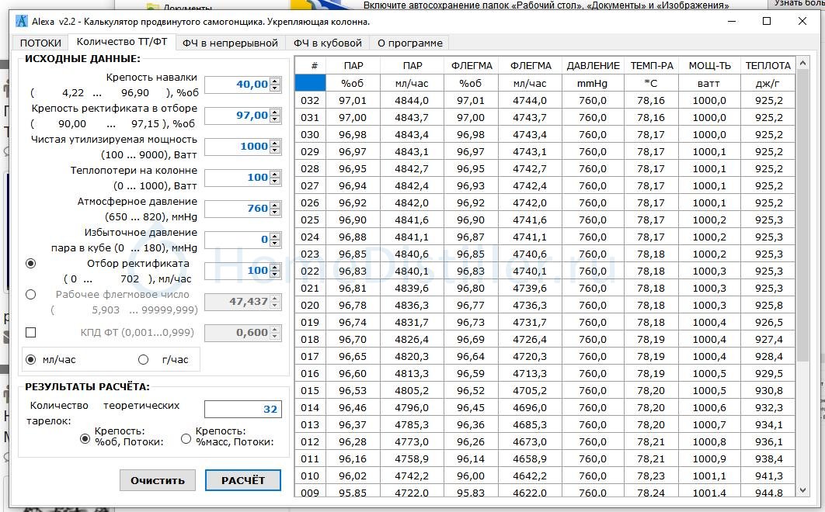The width and height of the screenshot is (825, 512).
Task: Enable the КПД ФТ checkbox
Action: point(31,332)
